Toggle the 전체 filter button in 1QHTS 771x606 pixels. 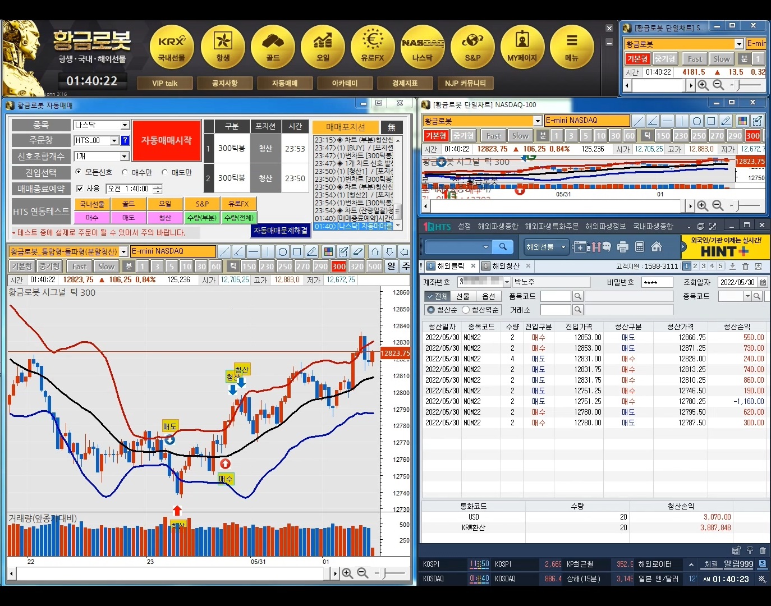(438, 296)
